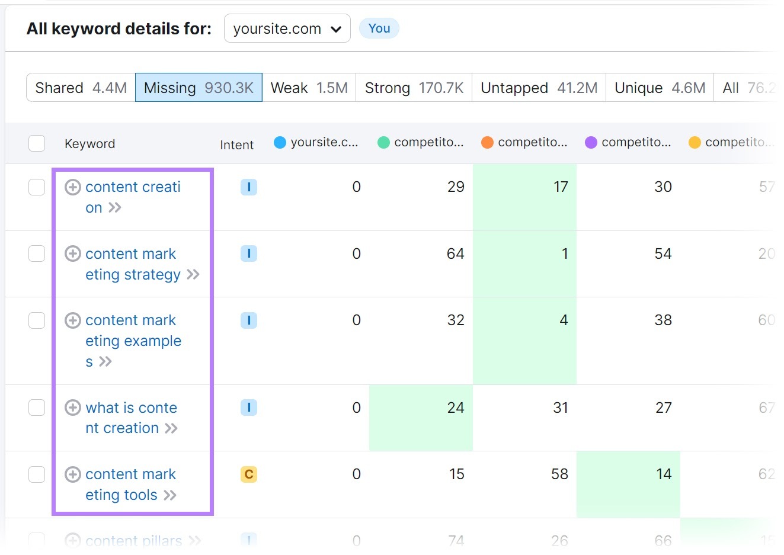Open the yoursite.com domain dropdown
This screenshot has width=784, height=555.
tap(287, 28)
